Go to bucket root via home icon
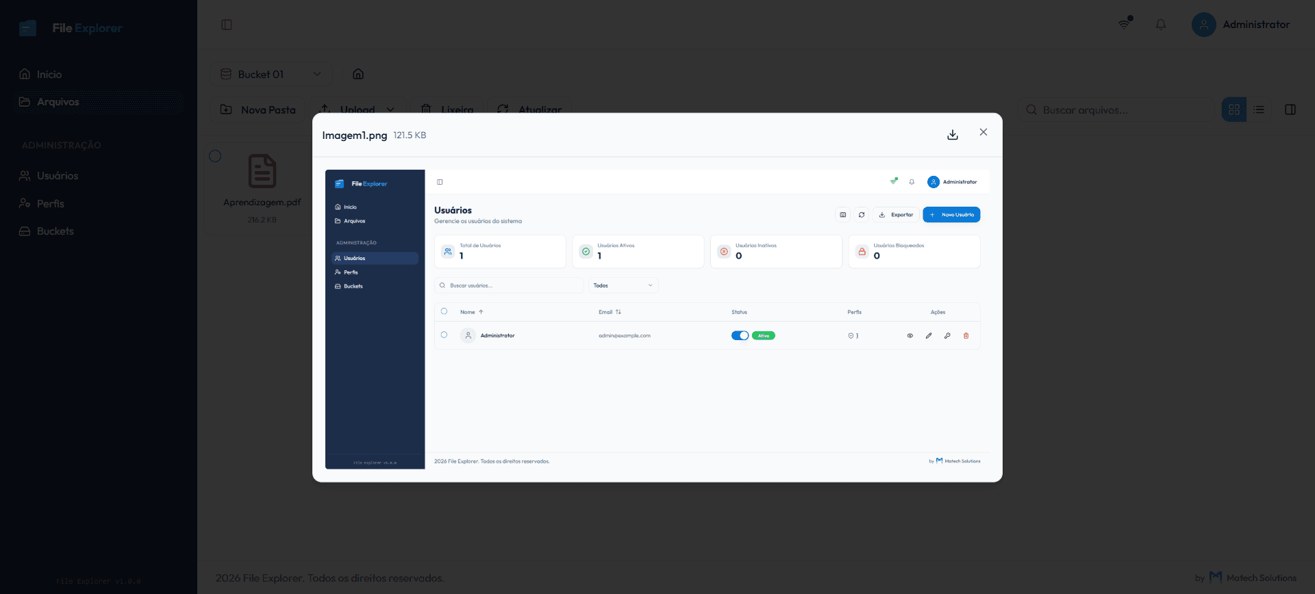The width and height of the screenshot is (1315, 594). 358,74
